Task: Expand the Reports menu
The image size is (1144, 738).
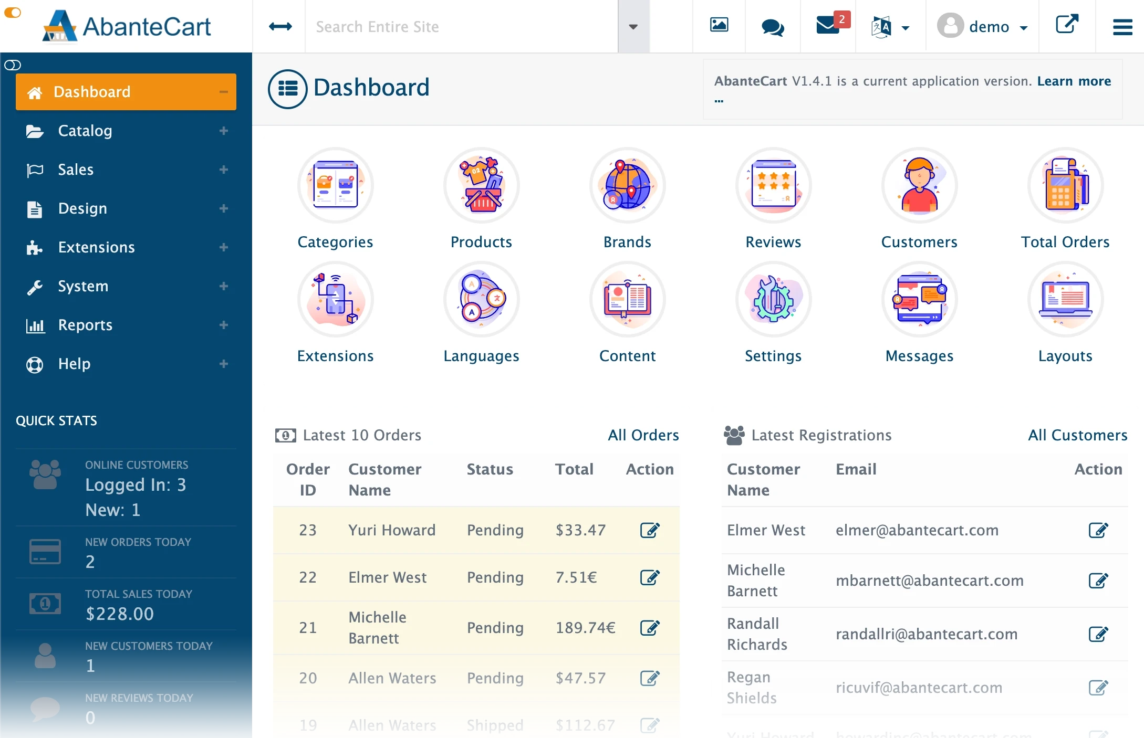Action: 224,325
